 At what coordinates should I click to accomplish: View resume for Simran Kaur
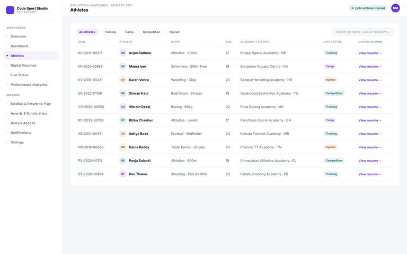click(370, 93)
